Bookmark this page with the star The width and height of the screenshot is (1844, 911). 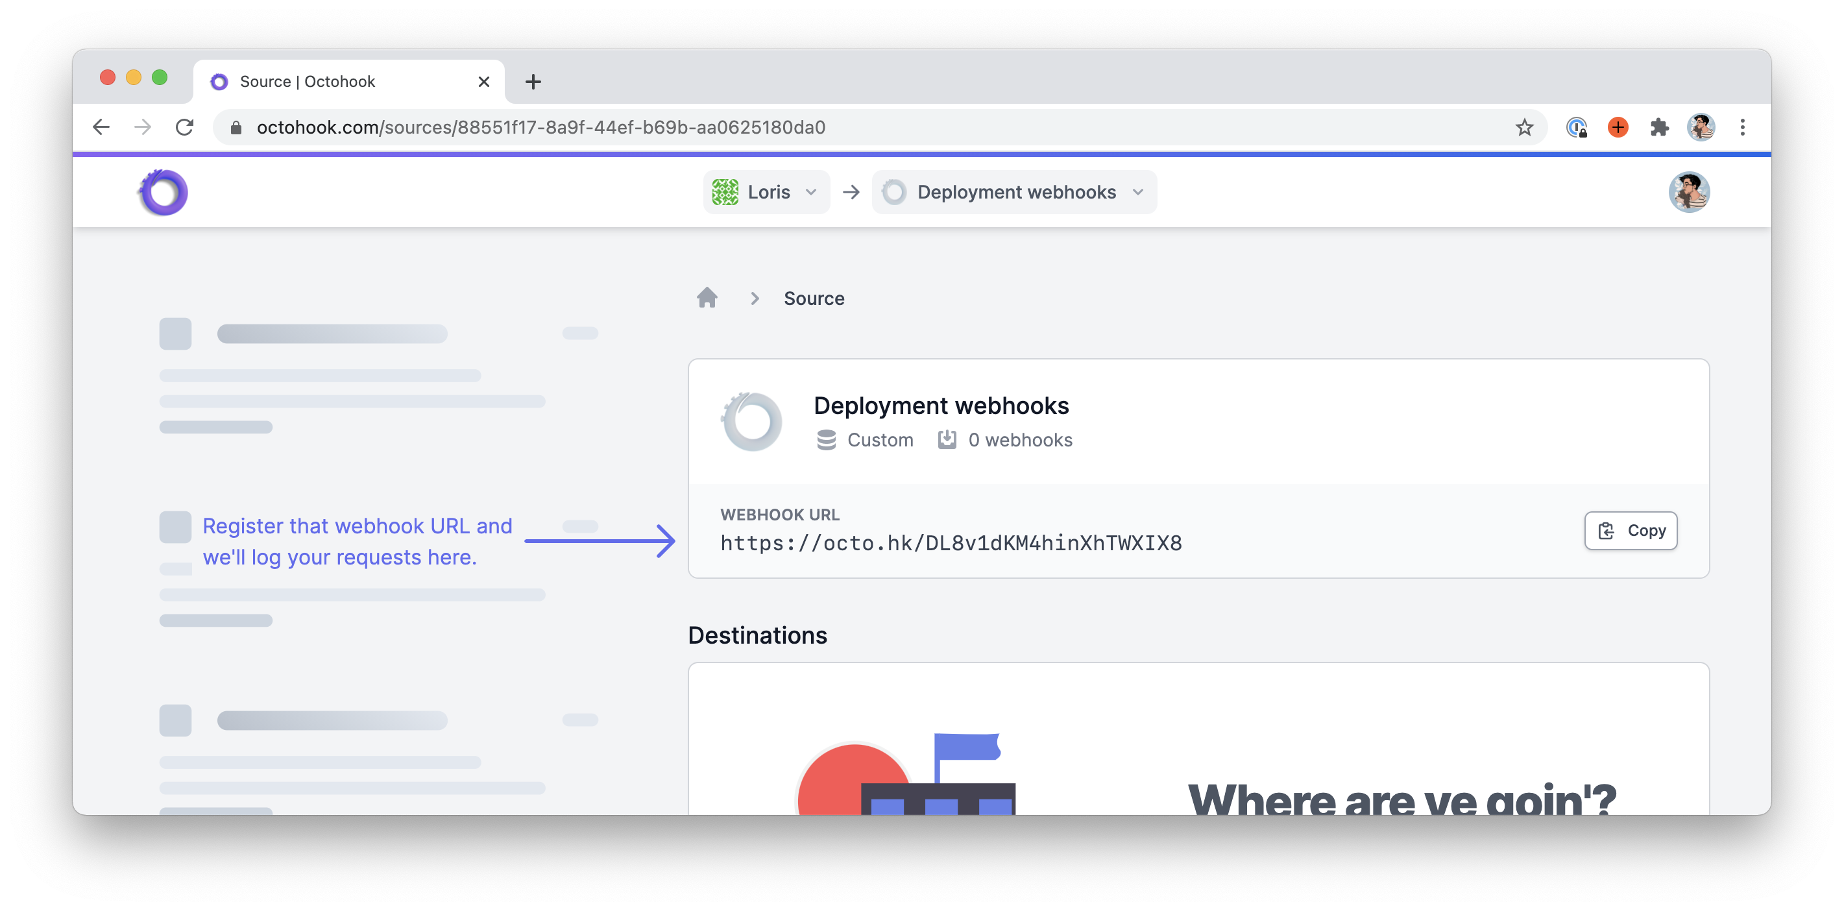click(x=1525, y=127)
